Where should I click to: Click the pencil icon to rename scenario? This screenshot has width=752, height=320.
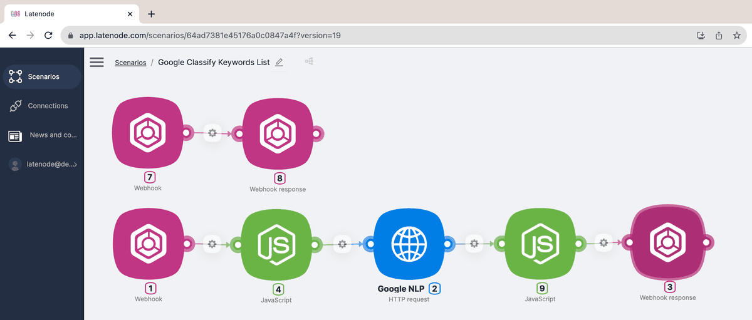[x=279, y=62]
